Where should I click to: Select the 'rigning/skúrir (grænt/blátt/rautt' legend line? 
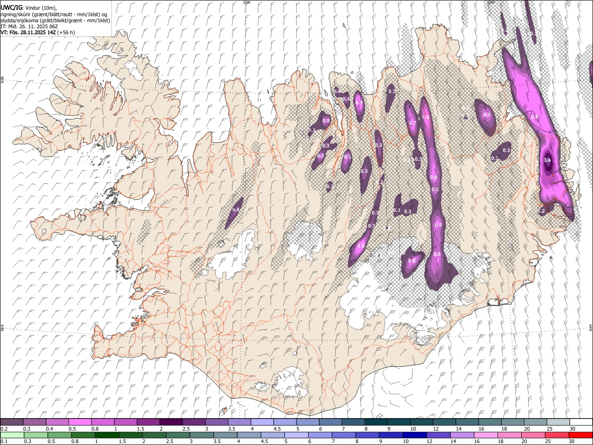[x=54, y=14]
